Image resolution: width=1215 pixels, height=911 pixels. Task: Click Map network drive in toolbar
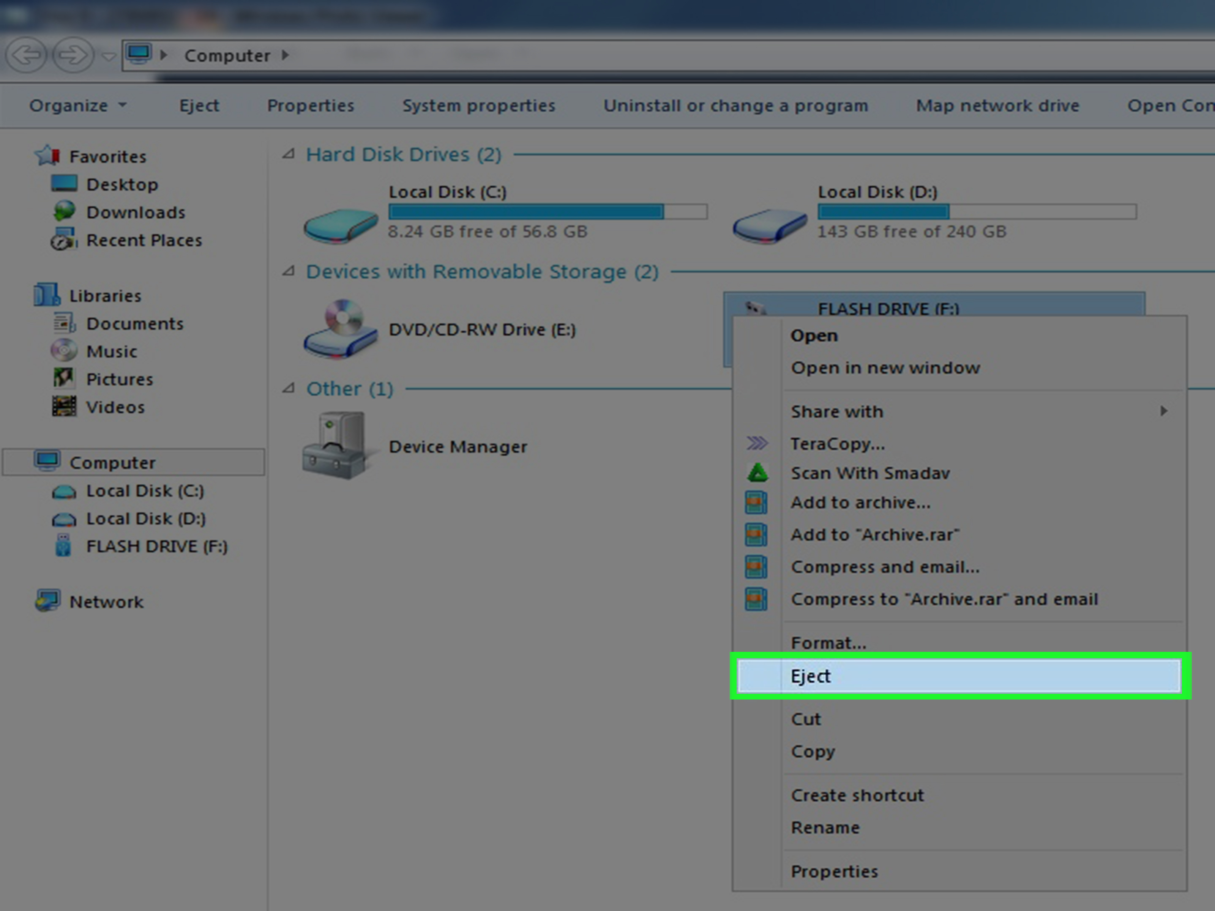(997, 106)
